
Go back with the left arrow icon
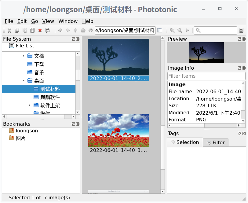(60, 30)
